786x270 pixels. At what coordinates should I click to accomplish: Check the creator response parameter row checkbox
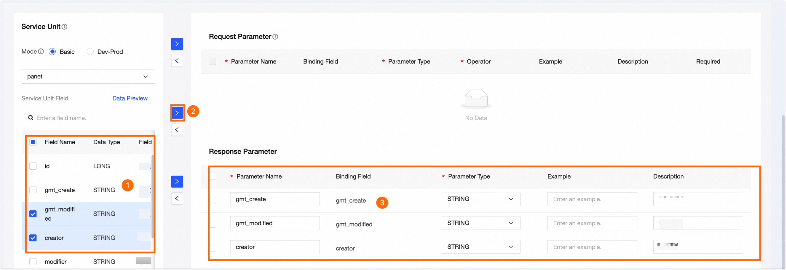[x=213, y=248]
